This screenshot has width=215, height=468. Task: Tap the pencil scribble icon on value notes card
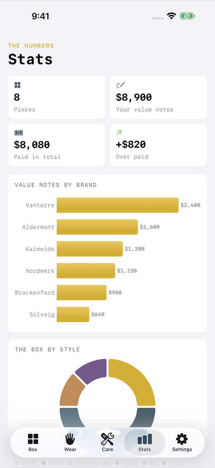pos(121,85)
